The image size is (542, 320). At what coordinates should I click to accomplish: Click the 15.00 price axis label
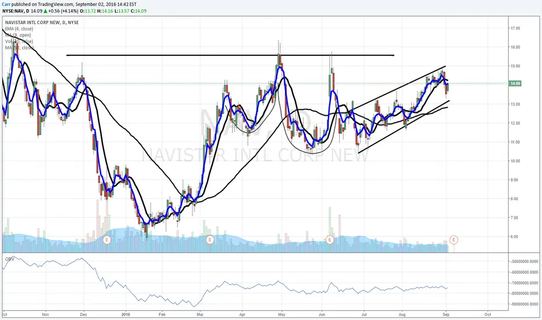tap(515, 66)
